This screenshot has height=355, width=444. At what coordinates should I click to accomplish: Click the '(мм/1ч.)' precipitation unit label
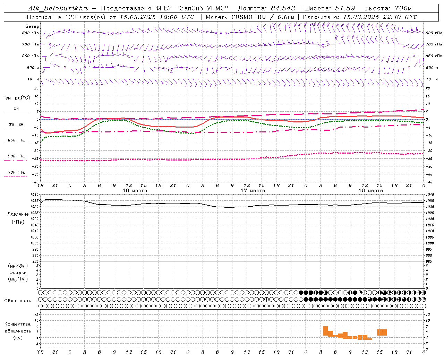pos(18,279)
